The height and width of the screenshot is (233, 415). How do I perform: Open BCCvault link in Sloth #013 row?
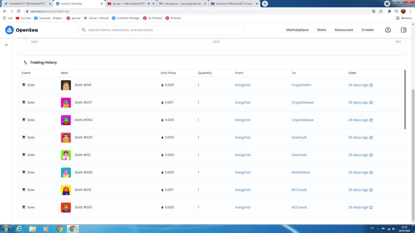pos(299,190)
